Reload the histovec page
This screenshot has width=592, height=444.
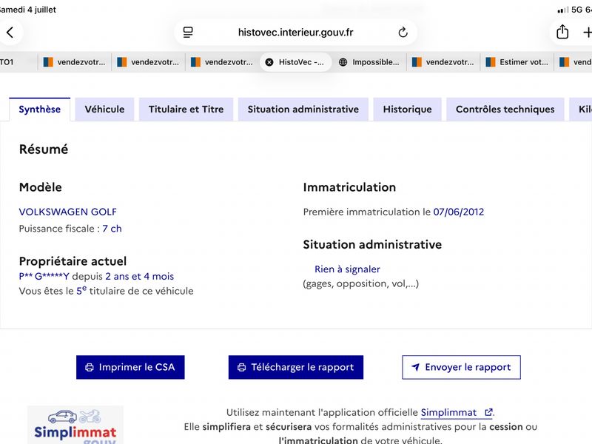tap(403, 33)
